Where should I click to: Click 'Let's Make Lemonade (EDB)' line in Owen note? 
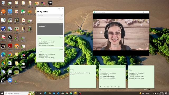click(107, 78)
